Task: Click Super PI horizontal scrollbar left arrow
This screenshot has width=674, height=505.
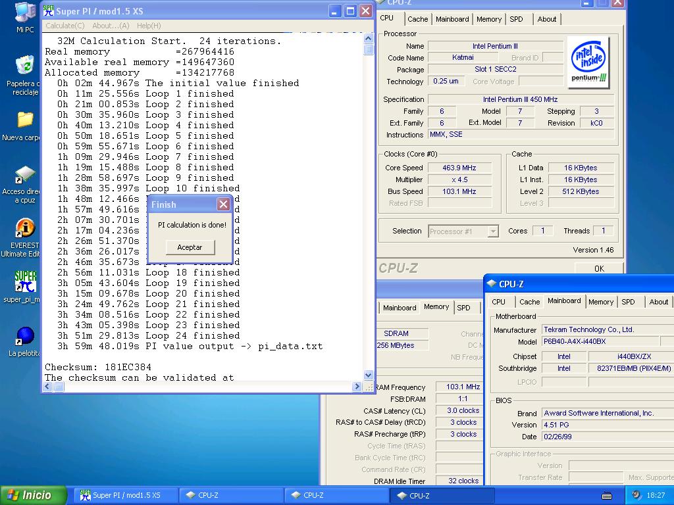Action: pos(47,387)
